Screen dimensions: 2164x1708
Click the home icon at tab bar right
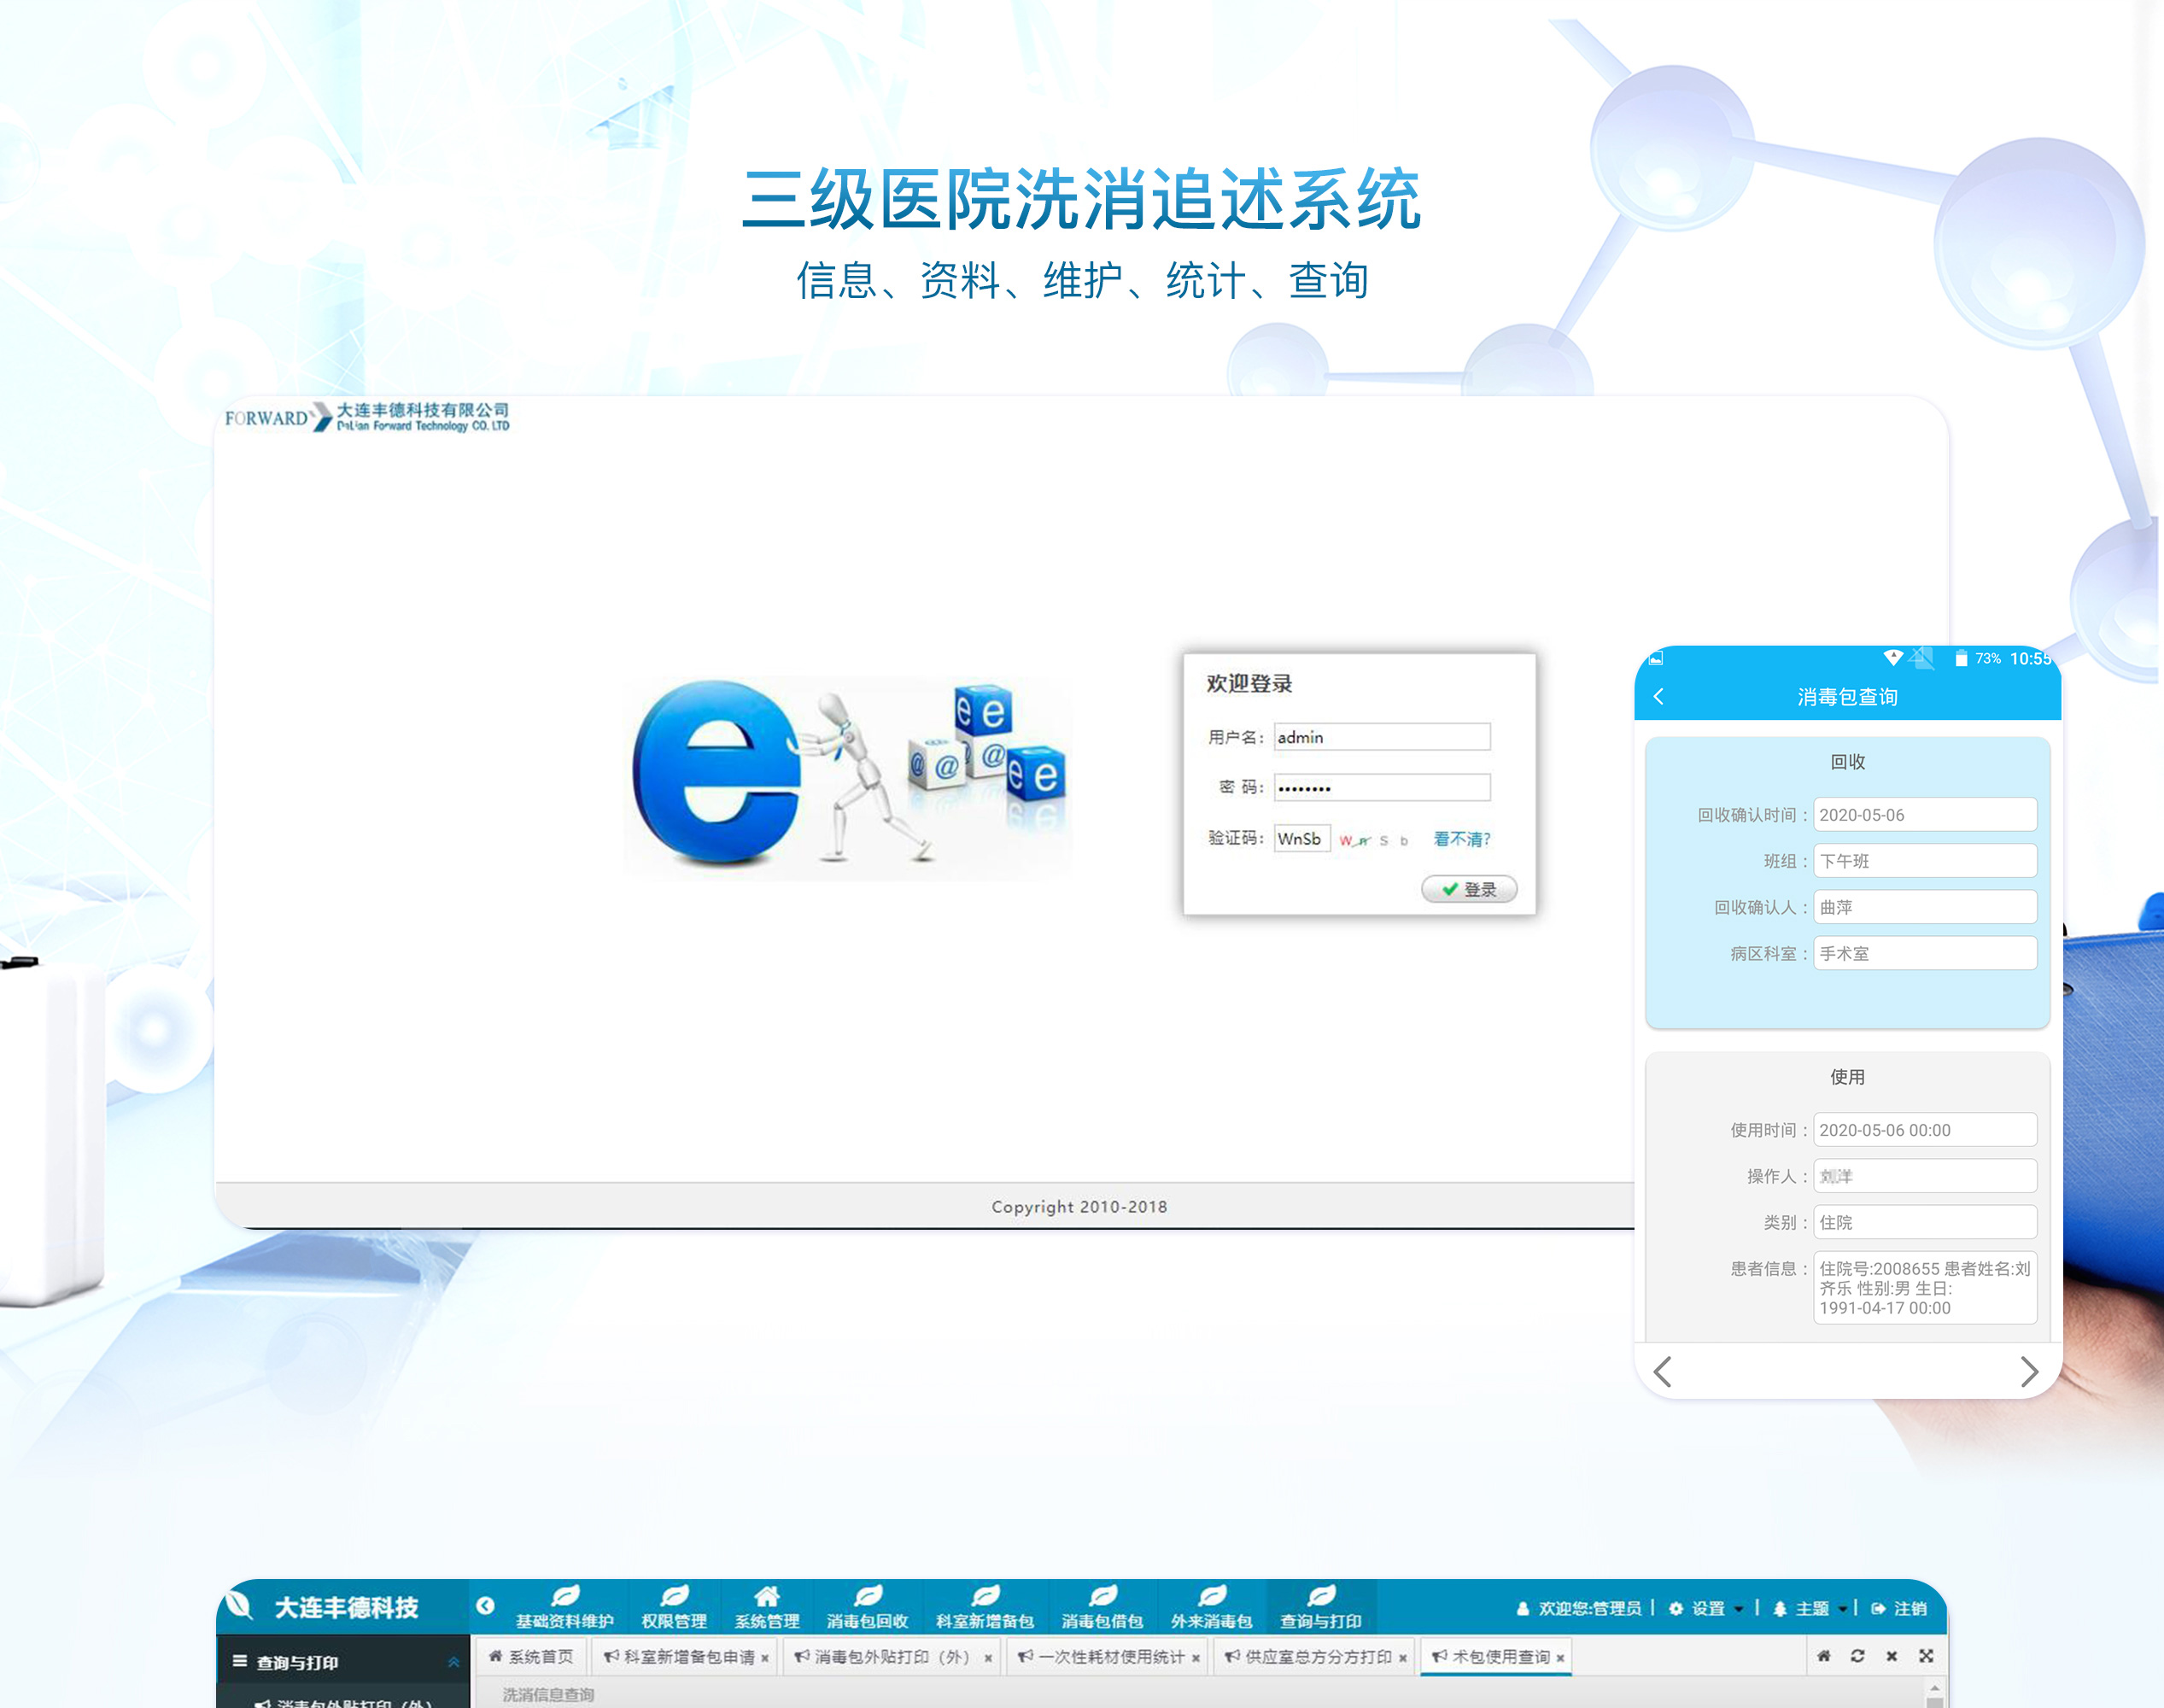click(1823, 1656)
